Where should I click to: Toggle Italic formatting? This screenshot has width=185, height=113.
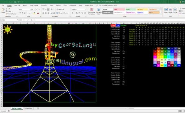pos(22,13)
